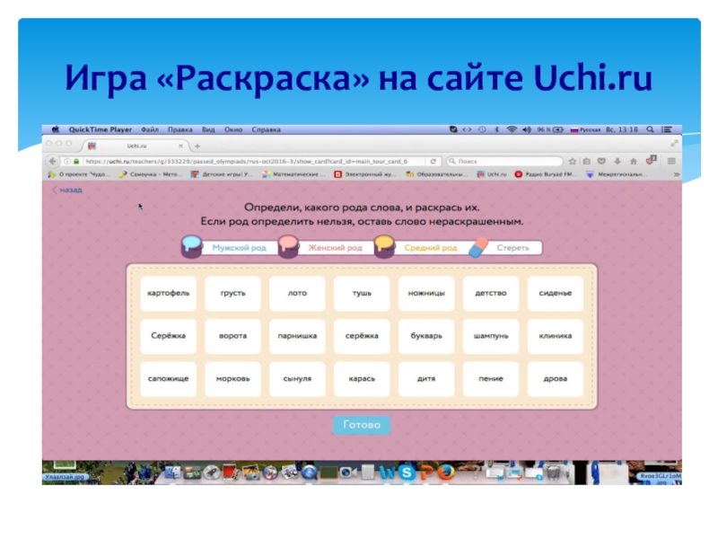
Task: Open Word from the dock
Action: tap(388, 473)
